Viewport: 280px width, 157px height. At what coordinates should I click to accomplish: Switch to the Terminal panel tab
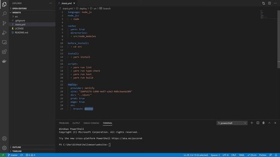108,123
